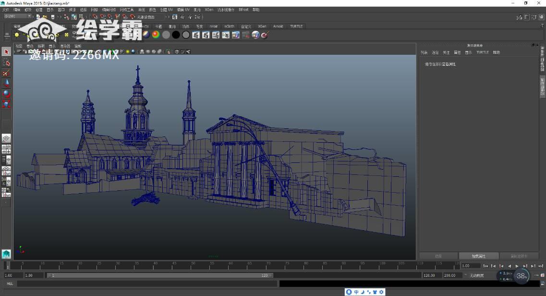Open the 文件 (File) menu
Image resolution: width=546 pixels, height=296 pixels.
point(5,10)
